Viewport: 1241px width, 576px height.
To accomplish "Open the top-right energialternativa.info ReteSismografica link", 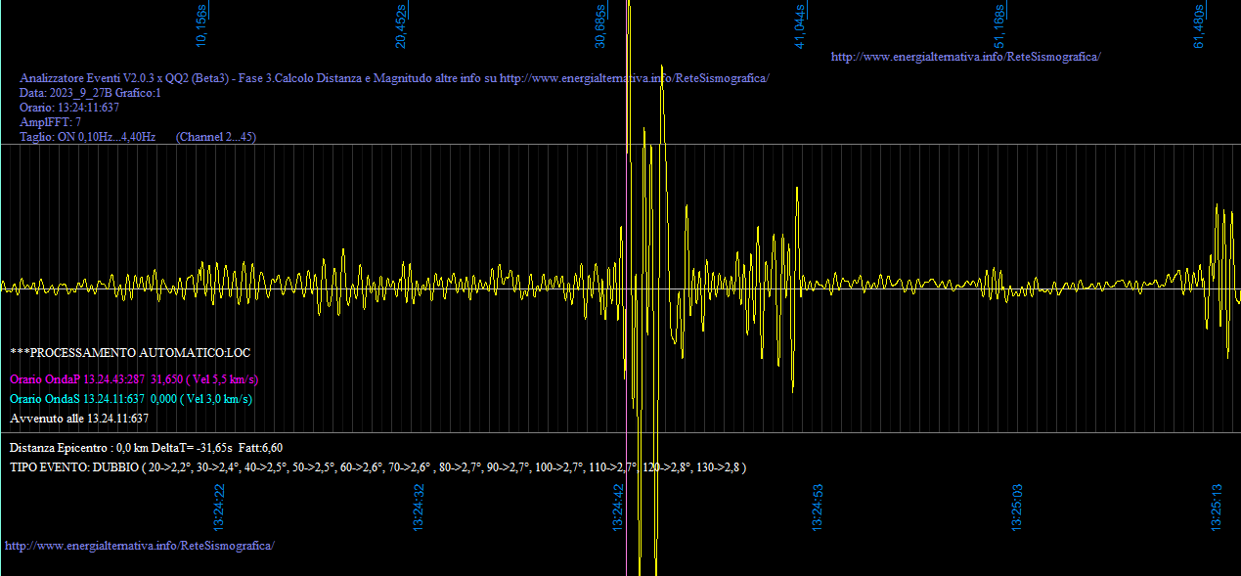I will point(965,57).
